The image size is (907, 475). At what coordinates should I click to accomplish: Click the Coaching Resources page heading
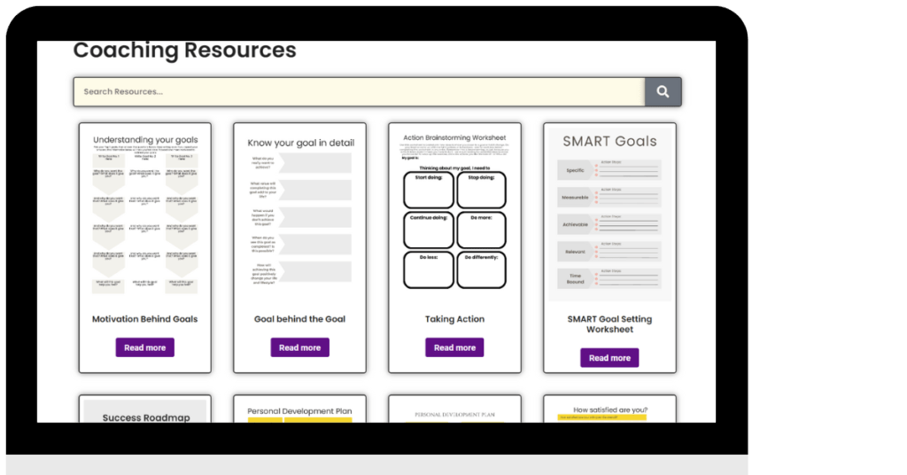pyautogui.click(x=184, y=51)
